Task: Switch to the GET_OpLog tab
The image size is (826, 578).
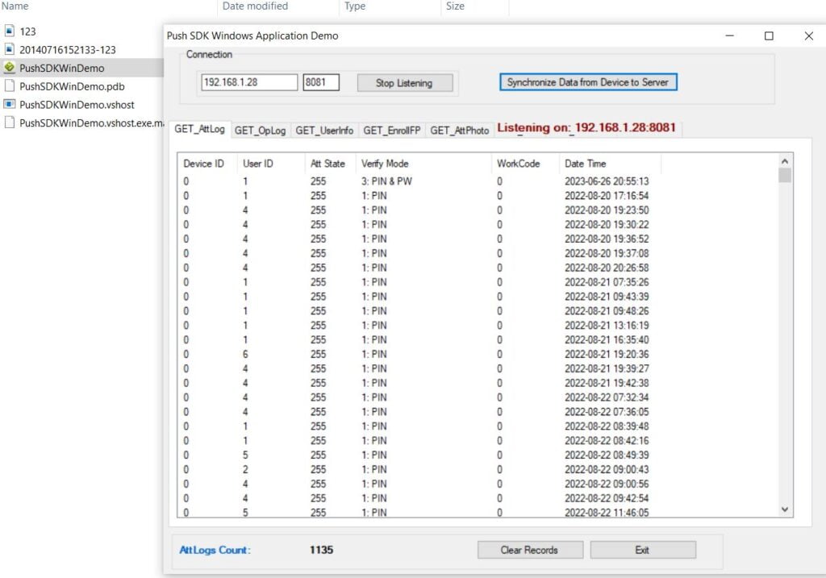Action: [260, 131]
